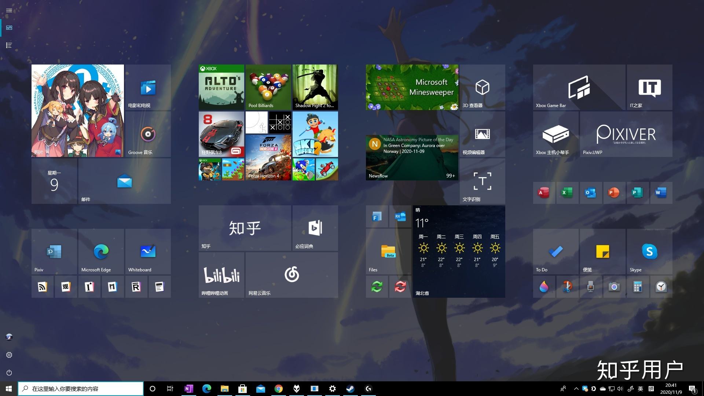704x396 pixels.
Task: Launch the Forza Horizon 4 tile
Action: tap(268, 158)
